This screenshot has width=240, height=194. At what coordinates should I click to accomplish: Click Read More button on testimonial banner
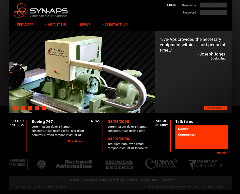[215, 108]
